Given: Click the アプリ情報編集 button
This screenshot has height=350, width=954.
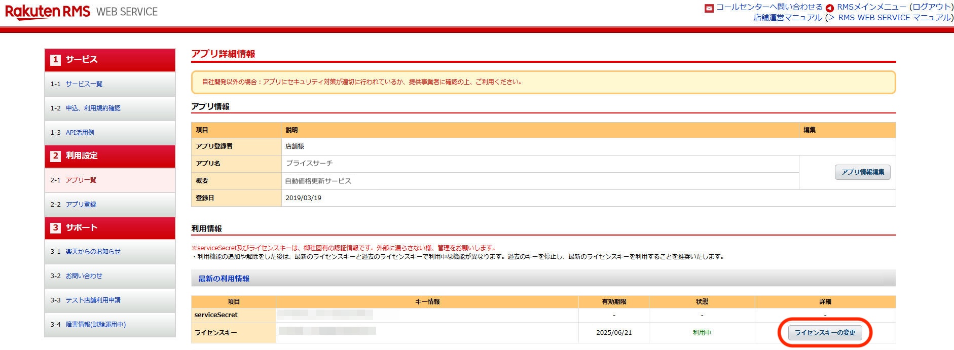Looking at the screenshot, I should (862, 172).
